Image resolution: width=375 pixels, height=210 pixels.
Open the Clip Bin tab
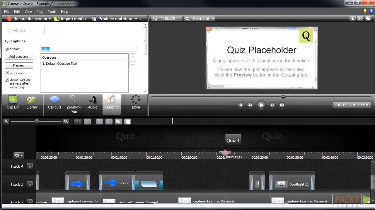pos(13,102)
